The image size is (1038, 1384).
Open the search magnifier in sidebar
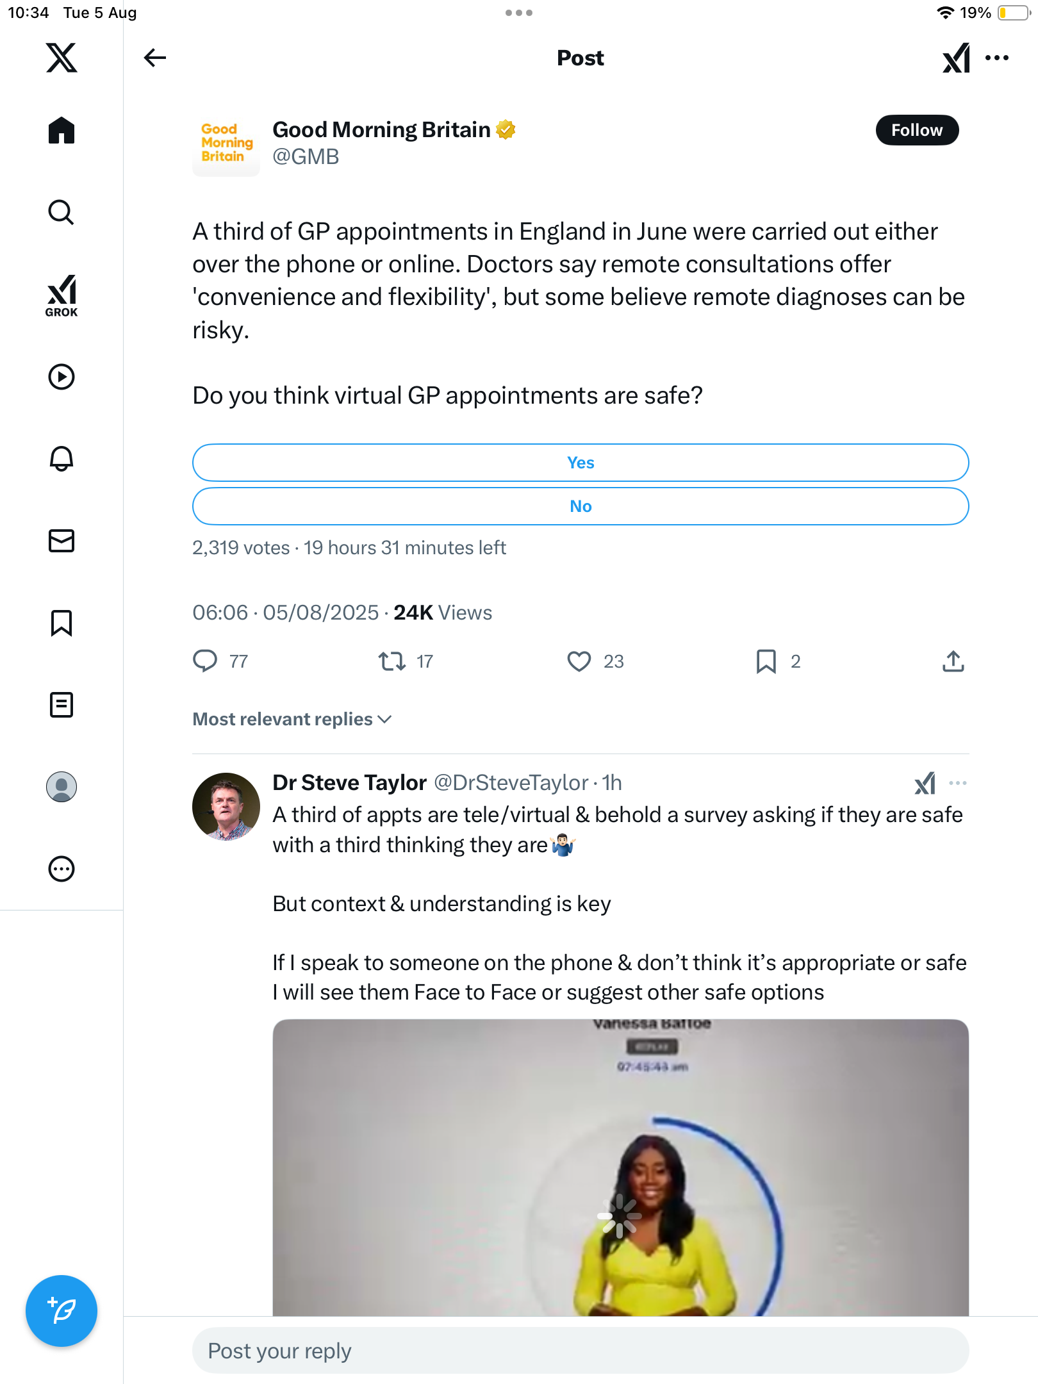tap(62, 213)
